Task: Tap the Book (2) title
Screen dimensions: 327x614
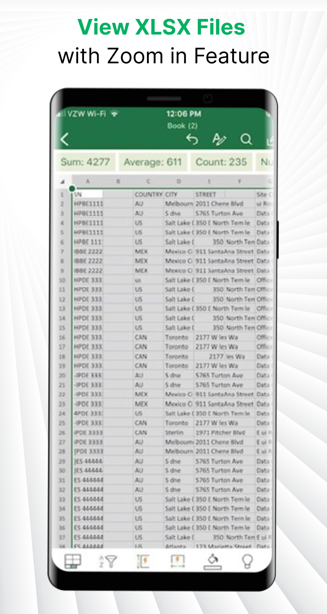Action: [x=182, y=126]
